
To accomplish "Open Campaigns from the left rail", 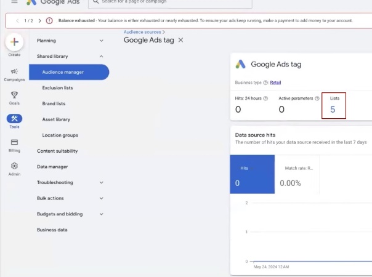I will [14, 72].
